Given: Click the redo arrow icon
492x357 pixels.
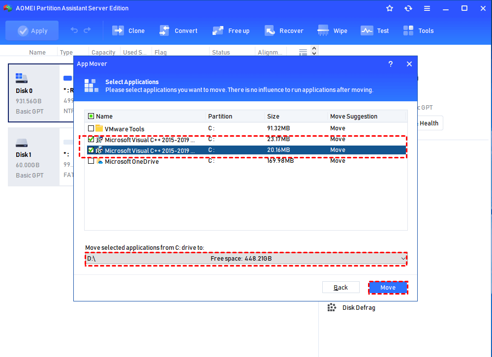Looking at the screenshot, I should pos(87,30).
